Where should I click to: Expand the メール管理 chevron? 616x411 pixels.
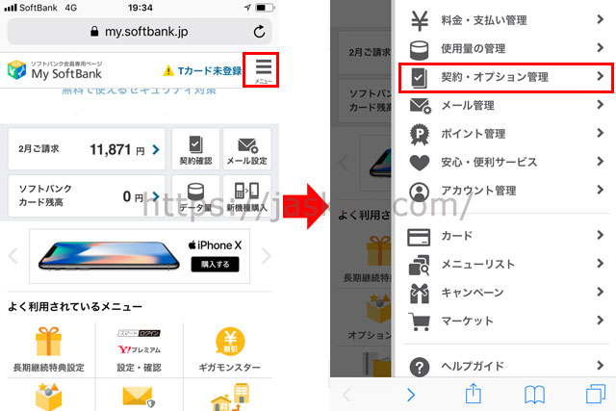[x=600, y=105]
